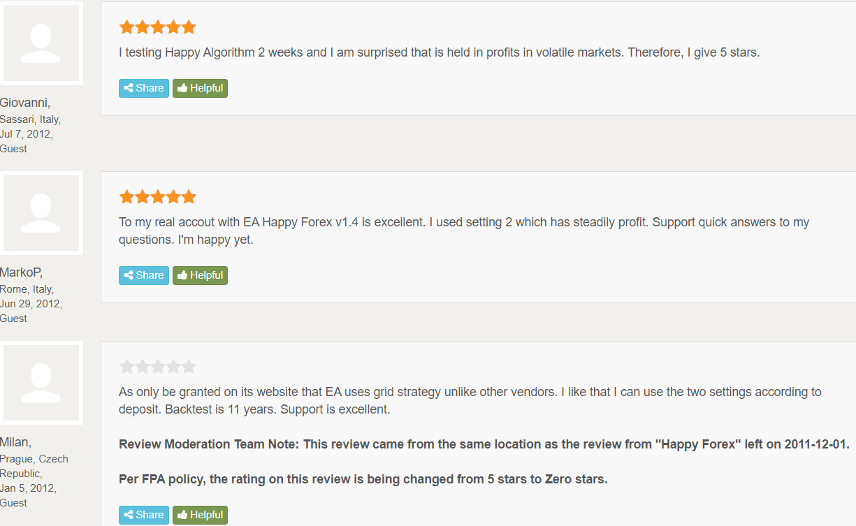
Task: Click the share icon in MarkoP's Share button
Action: (x=129, y=275)
